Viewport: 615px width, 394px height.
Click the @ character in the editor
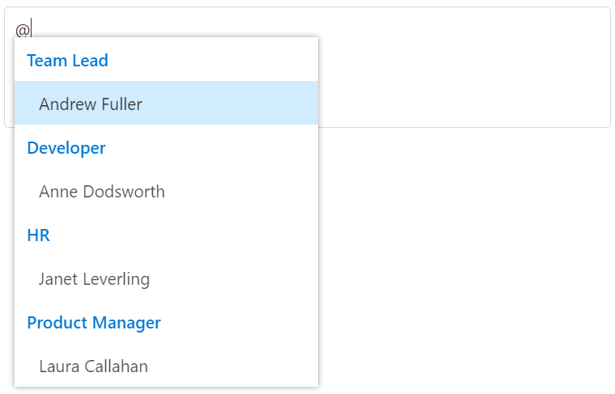pyautogui.click(x=23, y=30)
